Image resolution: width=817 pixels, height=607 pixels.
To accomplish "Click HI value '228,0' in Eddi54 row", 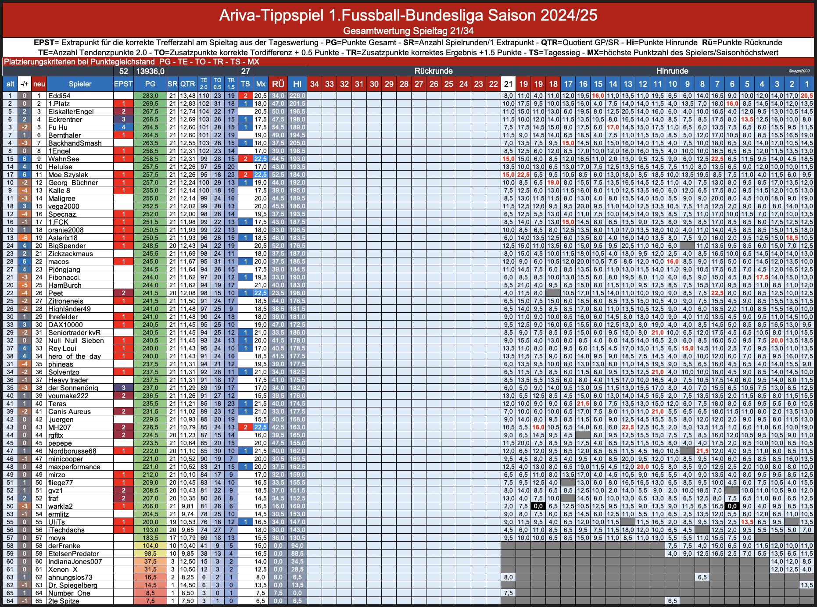I will [297, 96].
